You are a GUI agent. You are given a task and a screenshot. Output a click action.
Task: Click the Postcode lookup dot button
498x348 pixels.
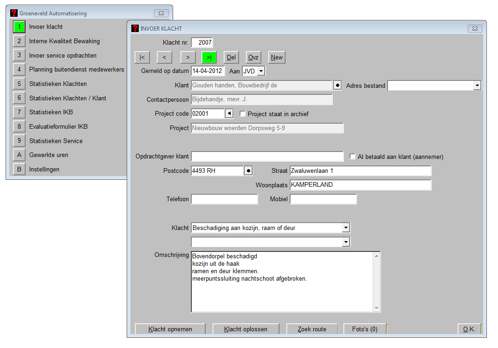click(248, 171)
